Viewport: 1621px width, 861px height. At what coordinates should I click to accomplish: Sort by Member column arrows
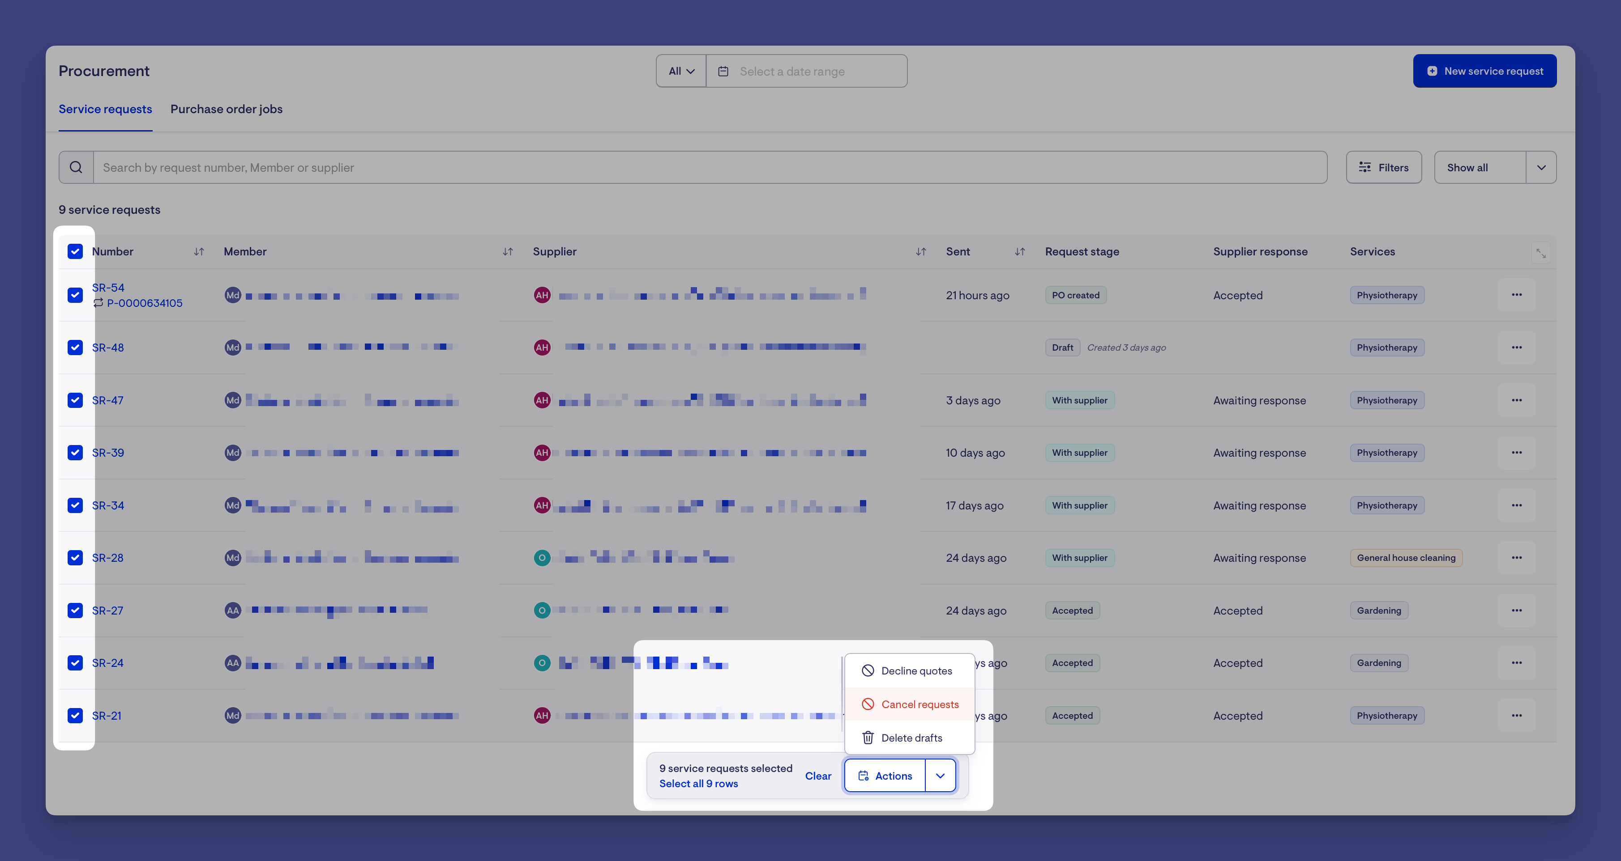click(508, 251)
